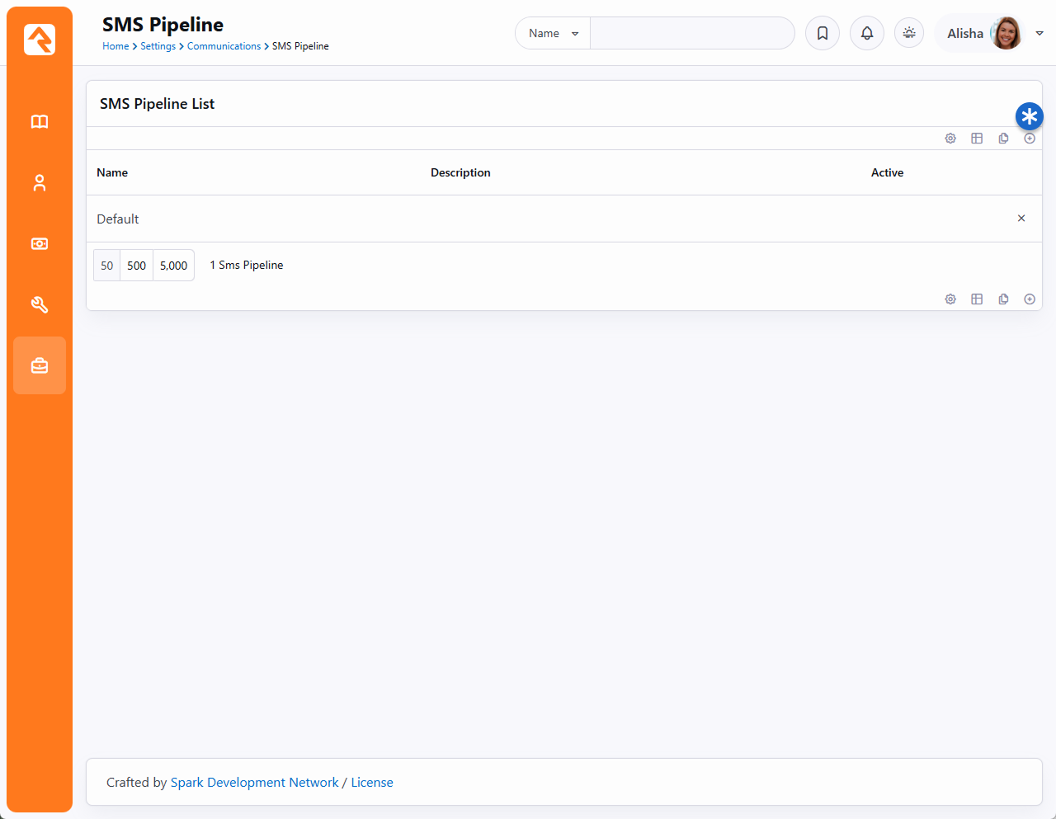1056x819 pixels.
Task: Click the bookmark icon in header
Action: click(x=823, y=34)
